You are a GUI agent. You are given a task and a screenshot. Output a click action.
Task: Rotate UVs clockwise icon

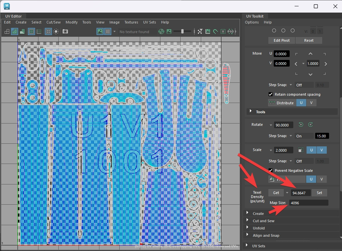coord(311,125)
